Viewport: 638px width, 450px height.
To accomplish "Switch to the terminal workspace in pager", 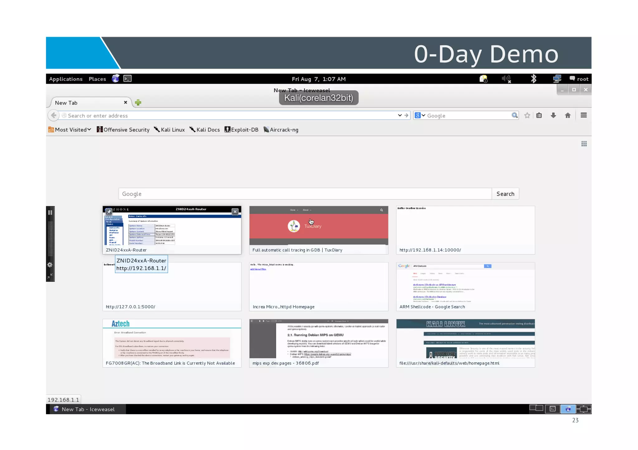I will pos(552,409).
